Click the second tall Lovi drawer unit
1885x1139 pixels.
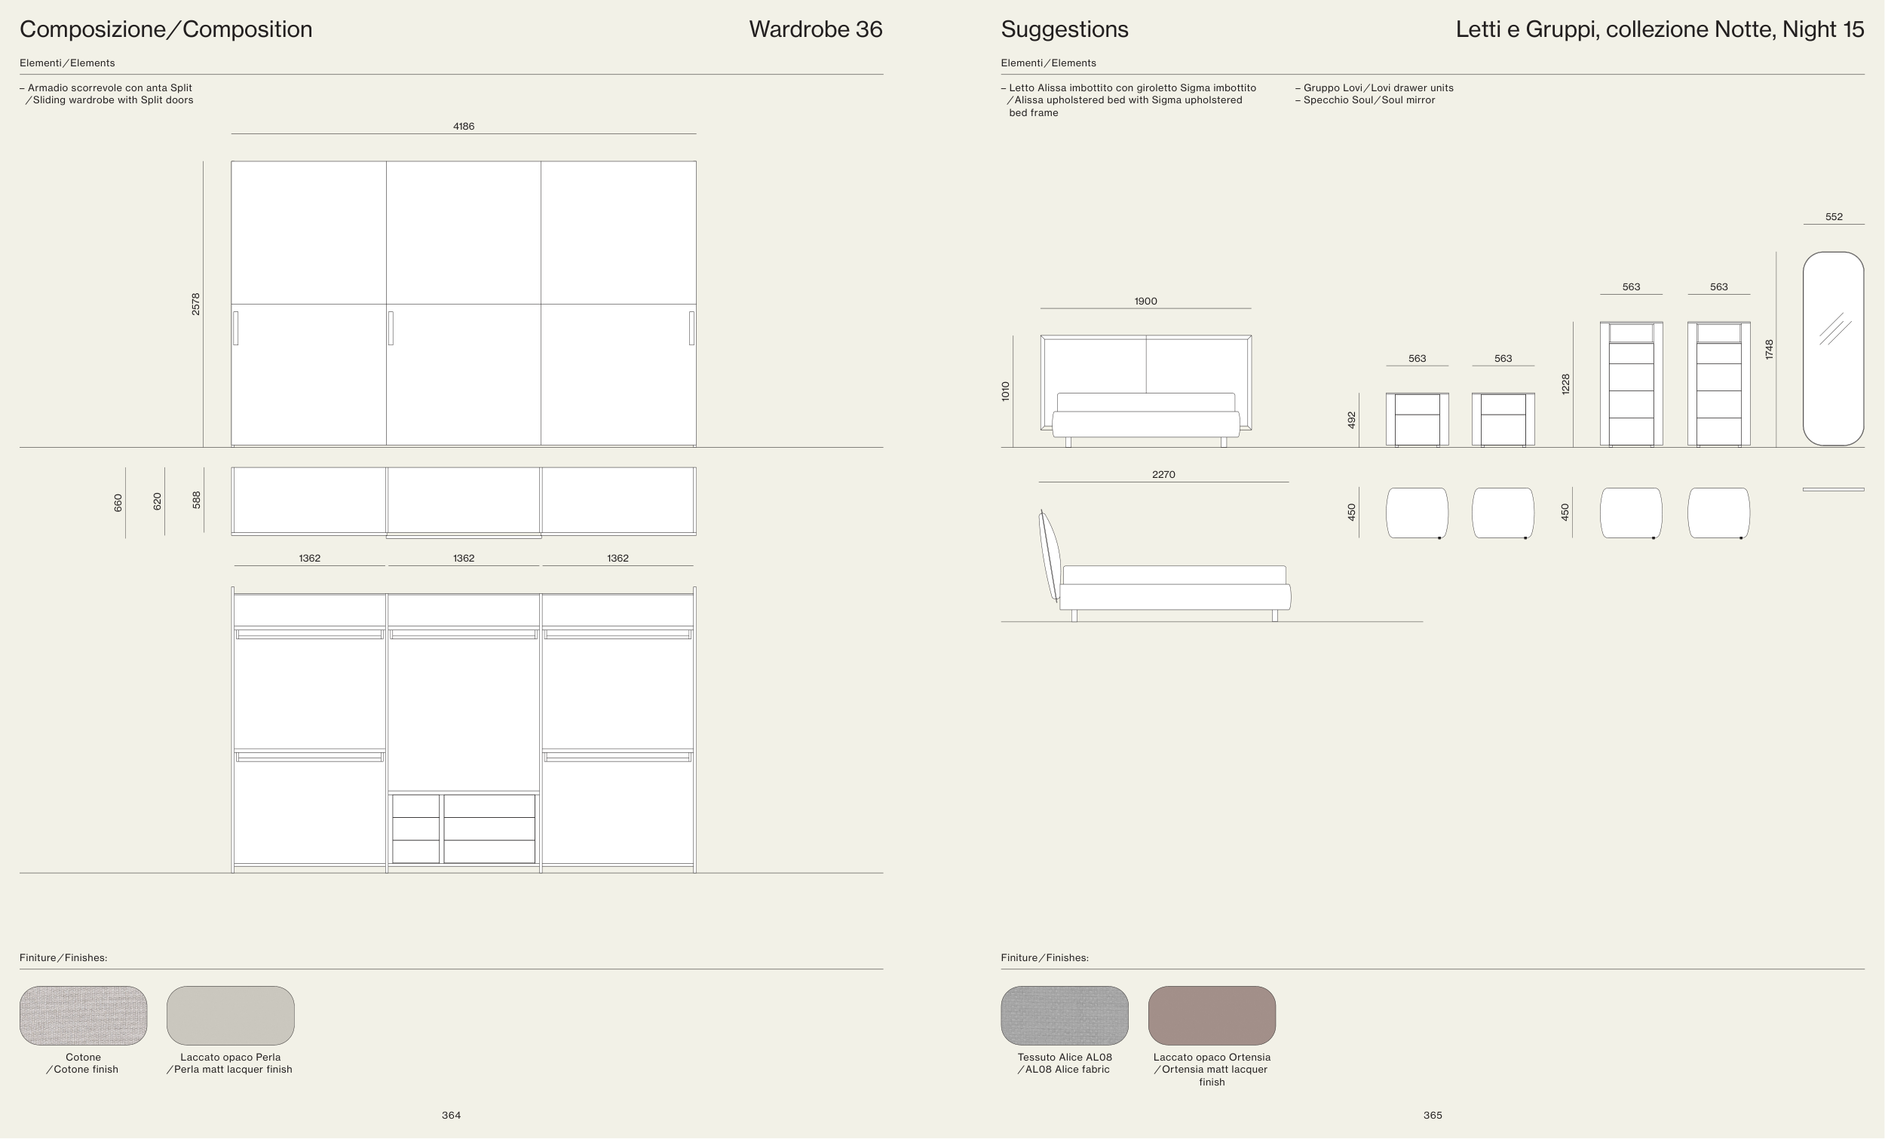(1718, 383)
